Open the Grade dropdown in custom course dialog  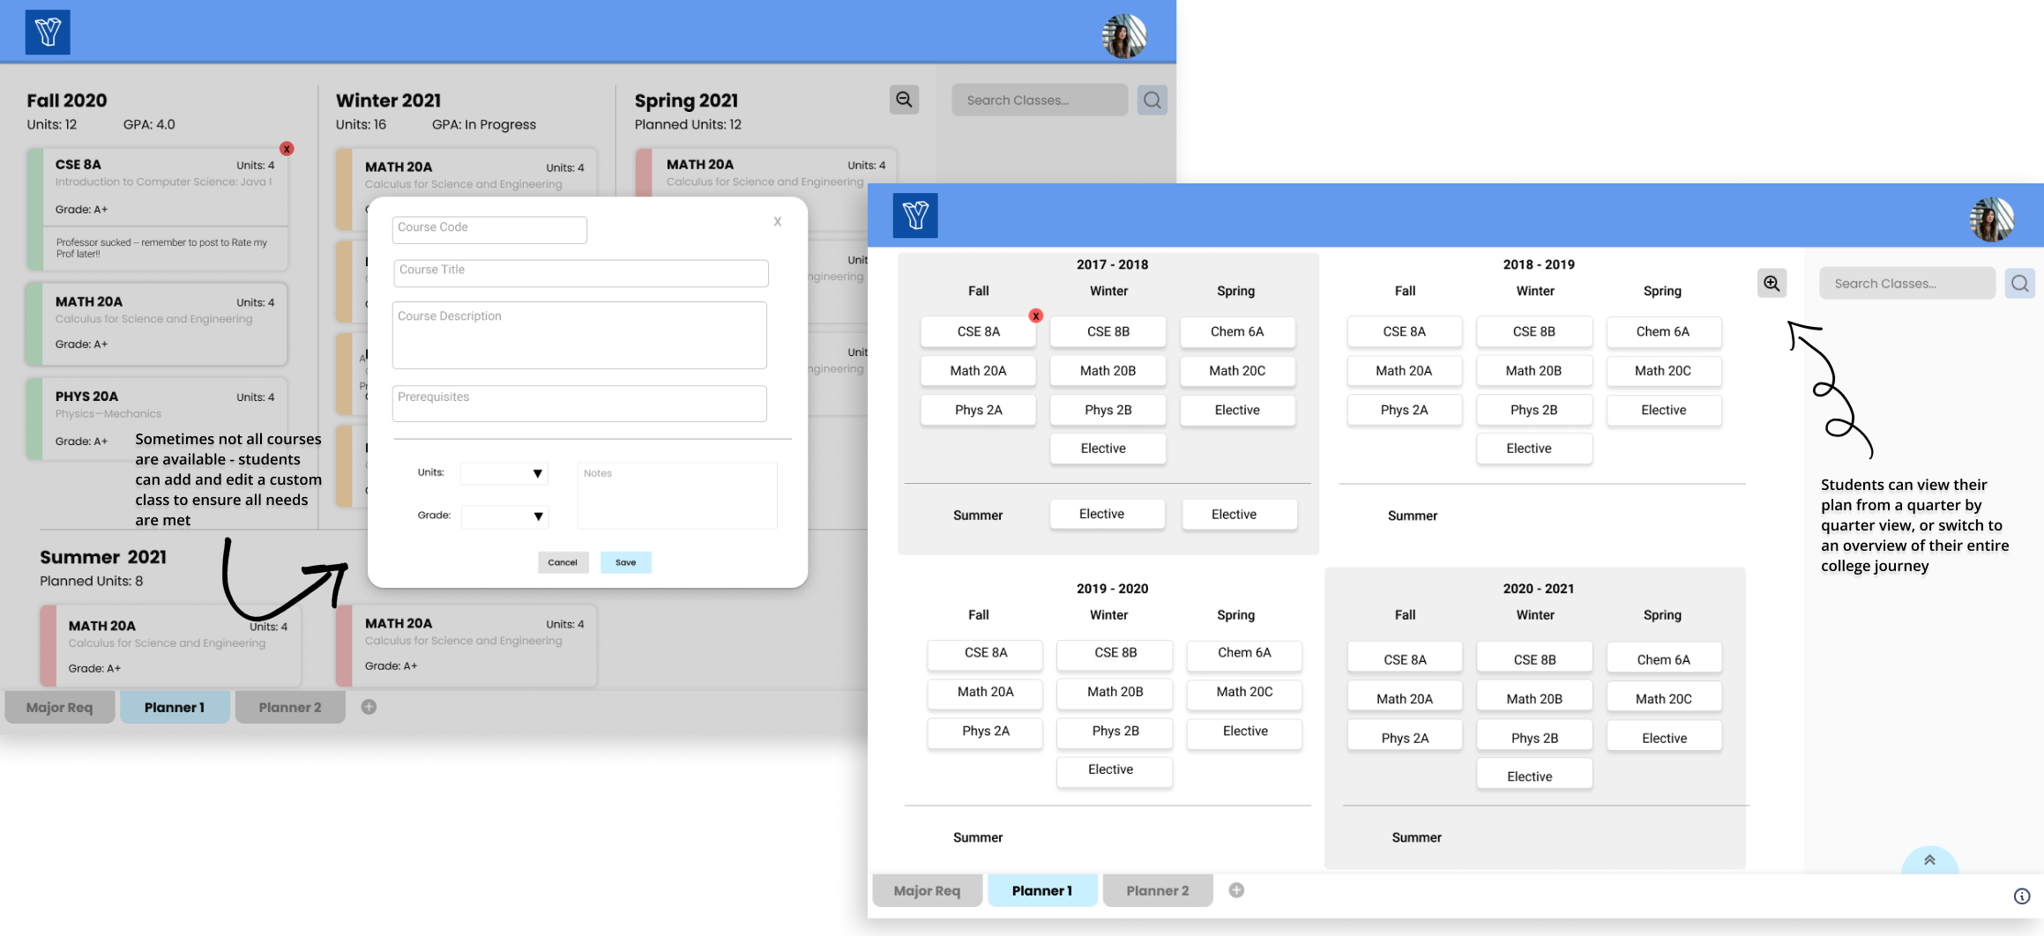pos(504,516)
